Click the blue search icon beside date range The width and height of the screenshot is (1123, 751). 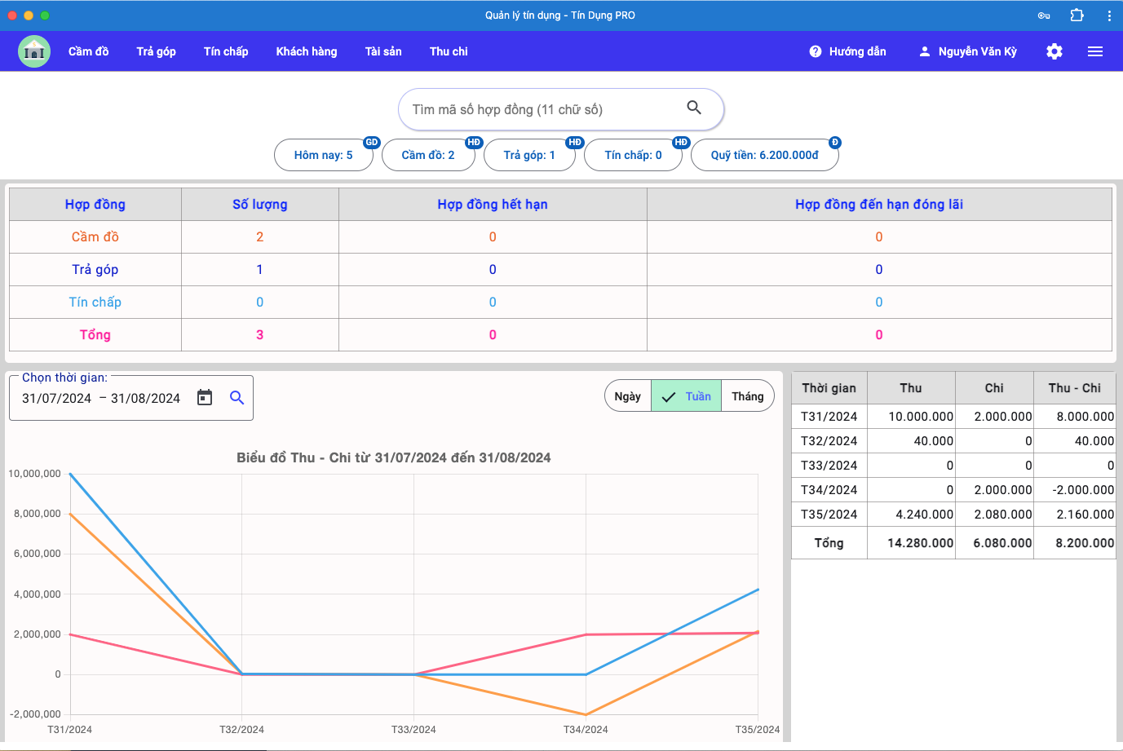237,397
